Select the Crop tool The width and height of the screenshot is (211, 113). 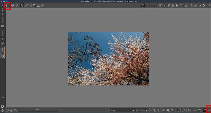pyautogui.click(x=35, y=5)
